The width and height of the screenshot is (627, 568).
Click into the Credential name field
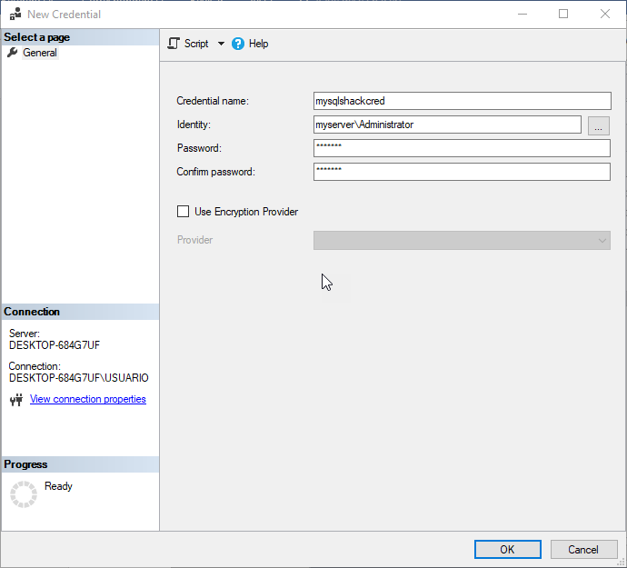(461, 101)
